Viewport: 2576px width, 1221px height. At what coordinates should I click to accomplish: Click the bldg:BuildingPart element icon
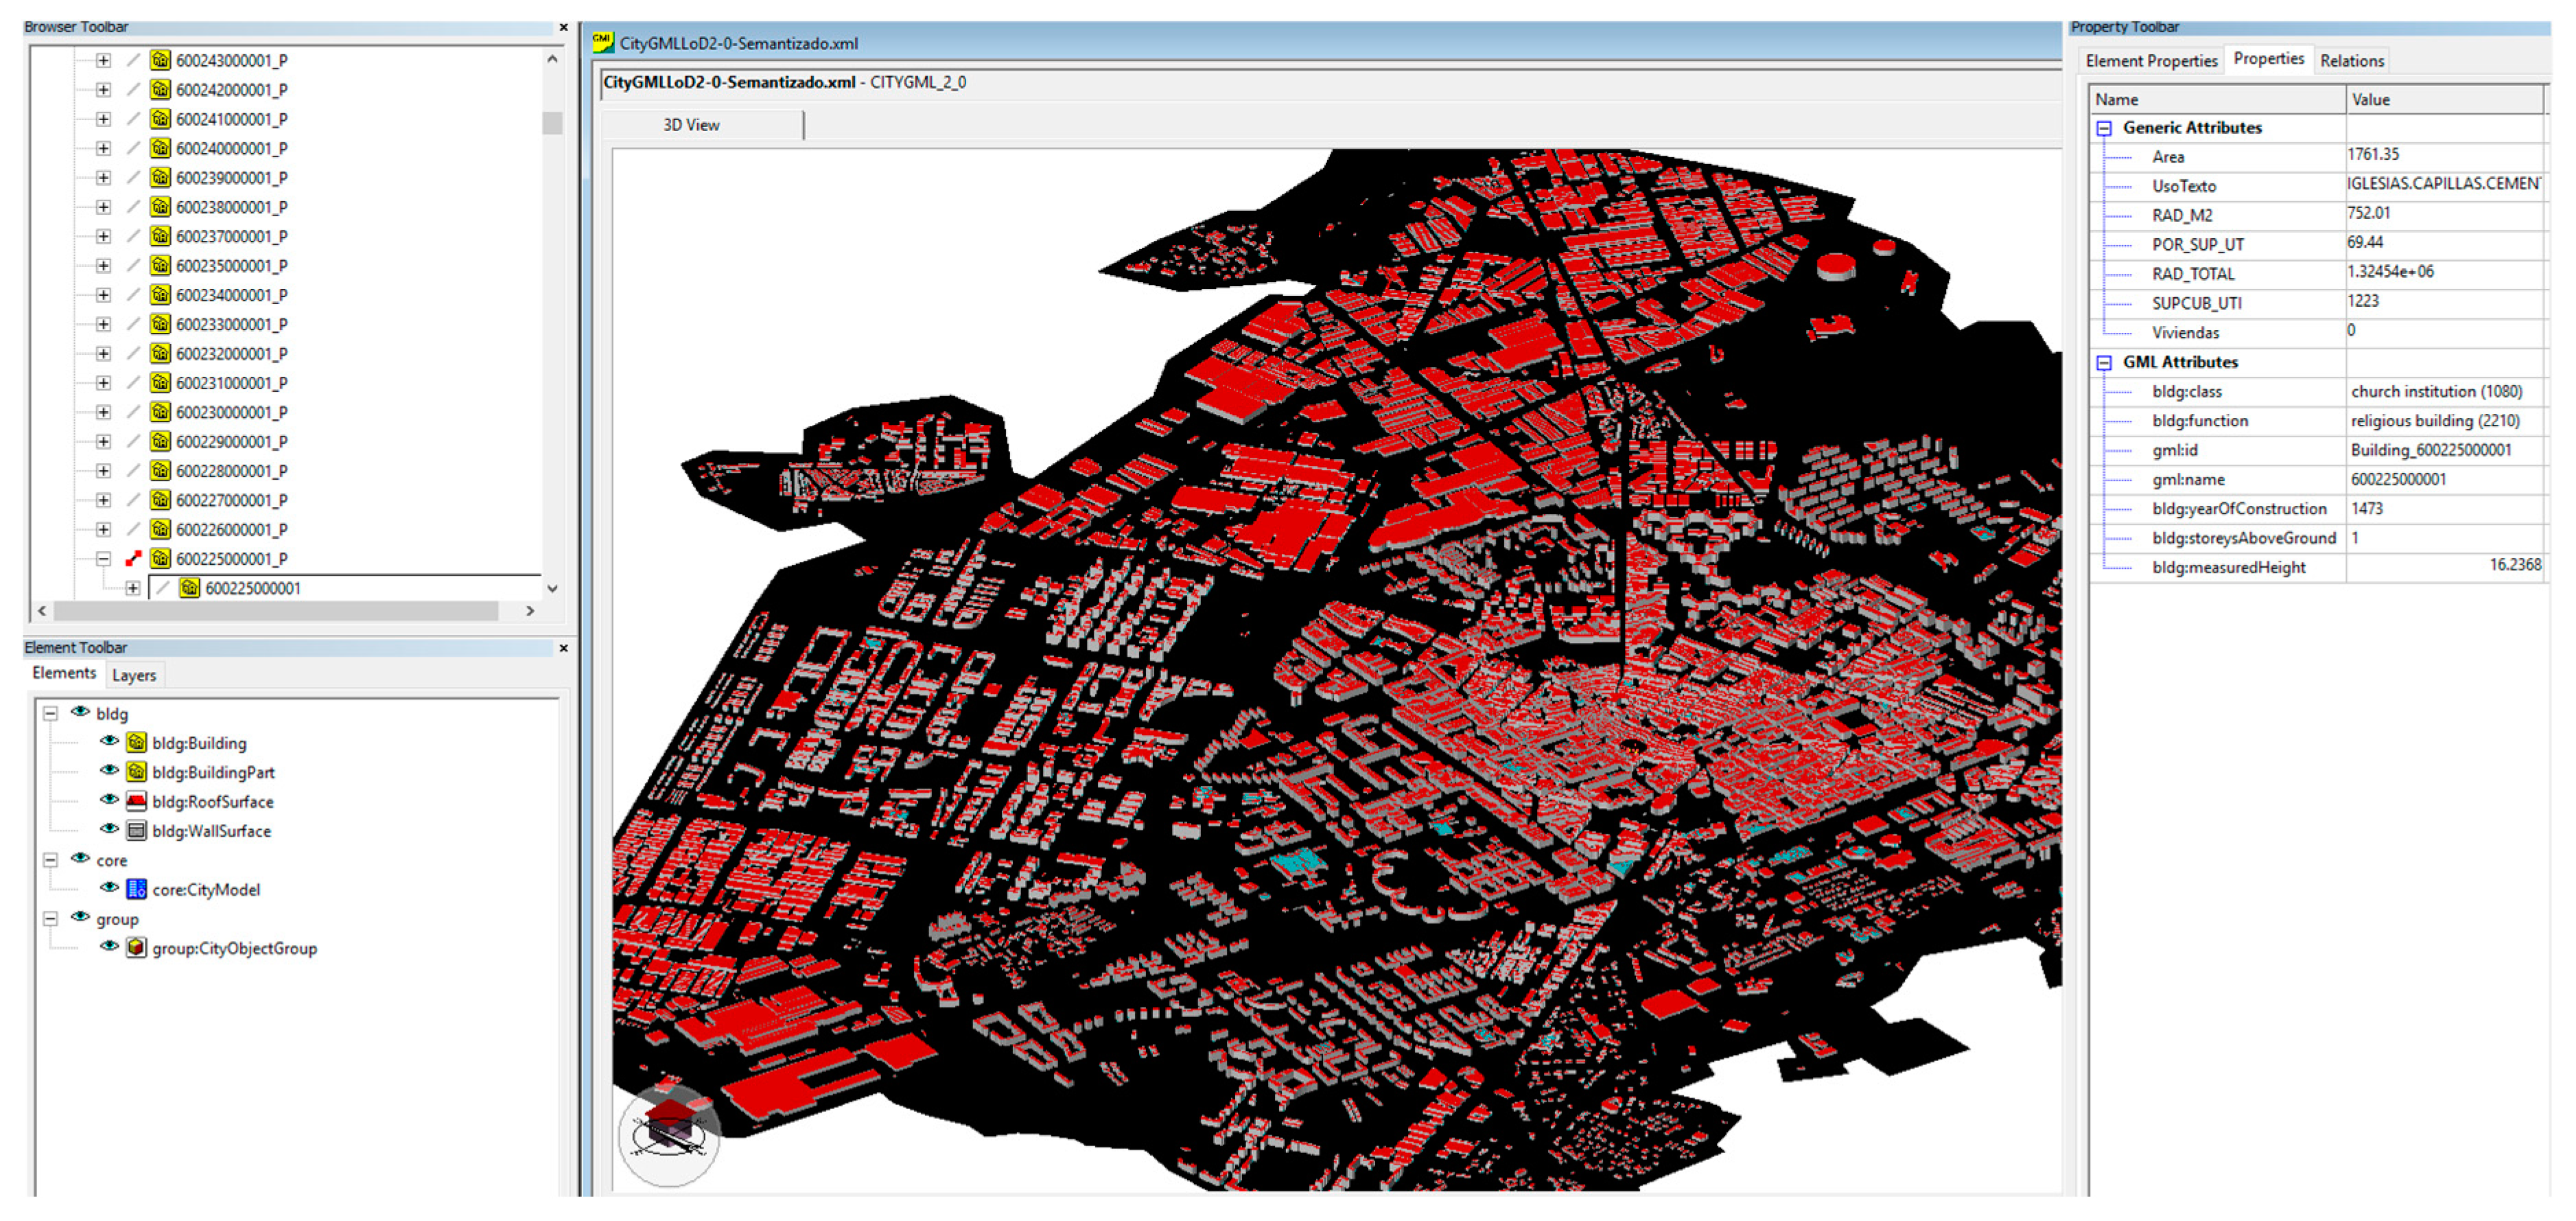click(x=137, y=772)
